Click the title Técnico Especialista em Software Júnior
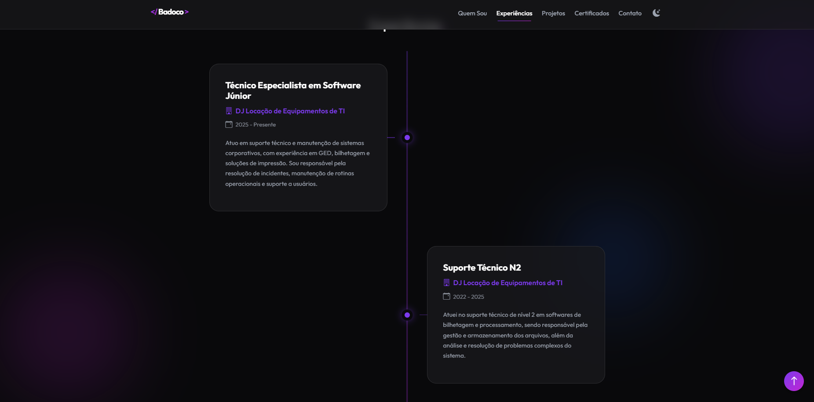The image size is (814, 402). [x=293, y=91]
